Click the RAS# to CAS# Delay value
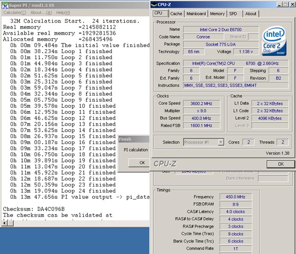296x254 pixels. click(235, 219)
